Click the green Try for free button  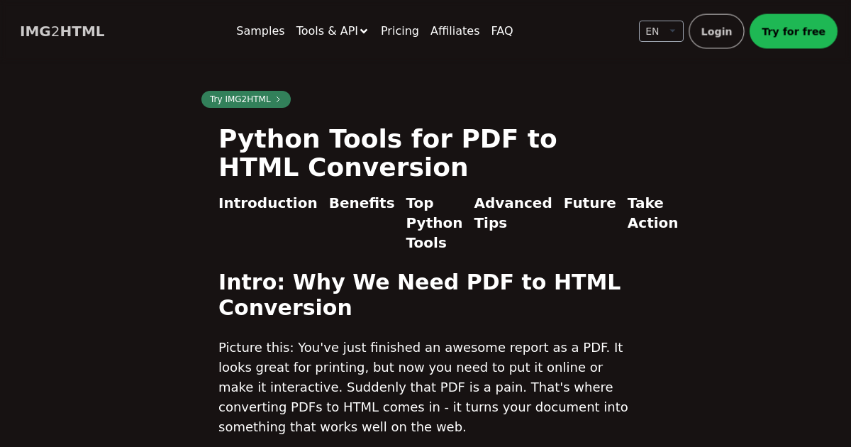click(793, 31)
